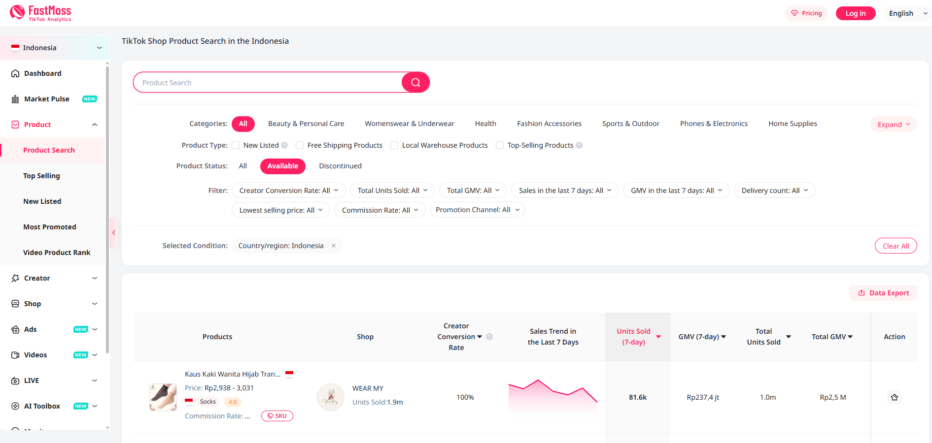Click the Market Pulse chart icon
Viewport: 932px width, 443px height.
[15, 99]
